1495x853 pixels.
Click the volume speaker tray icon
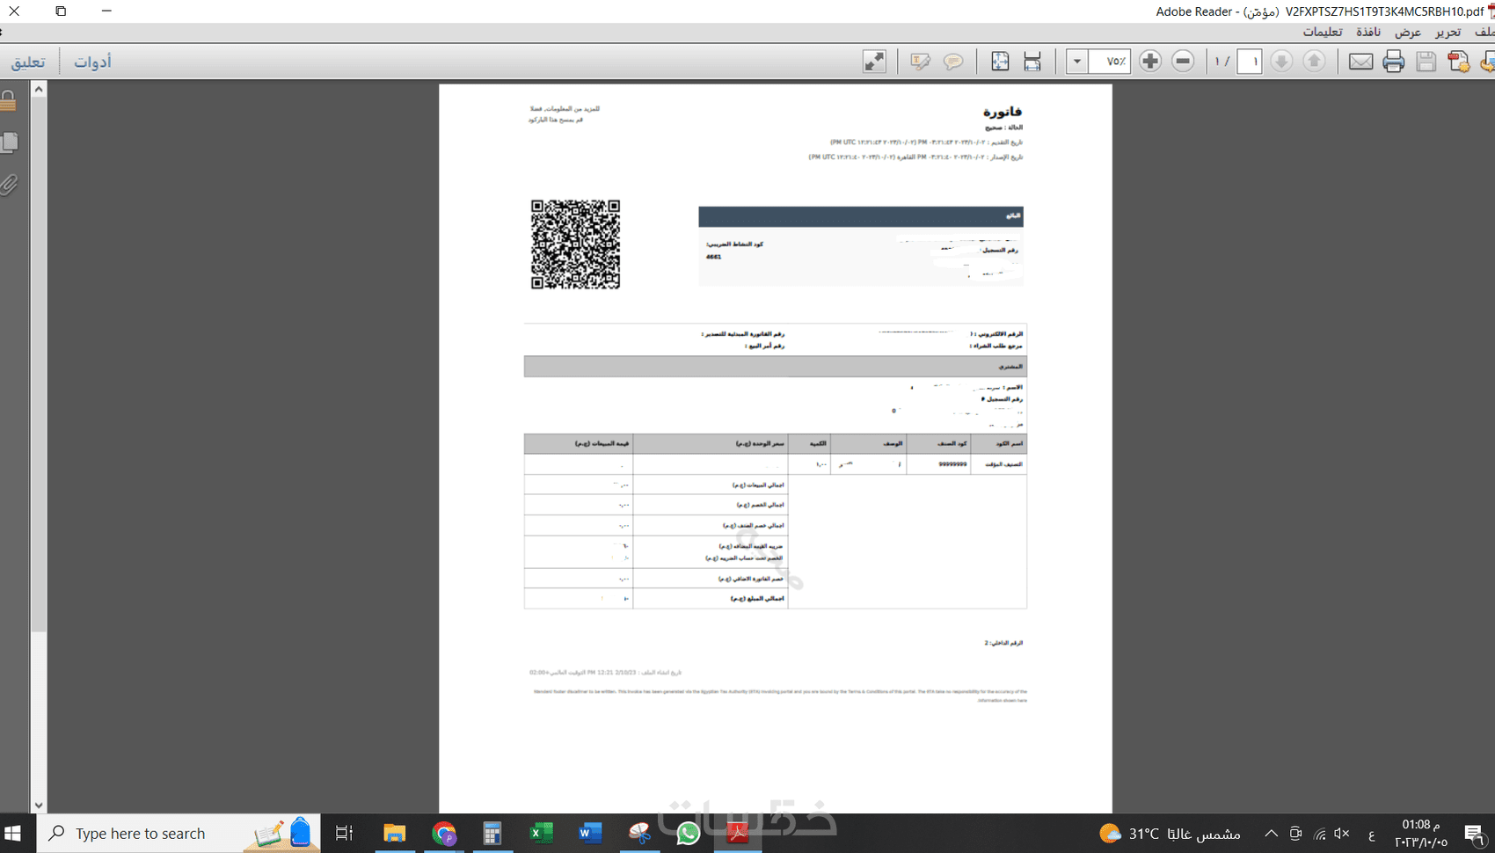click(x=1342, y=833)
